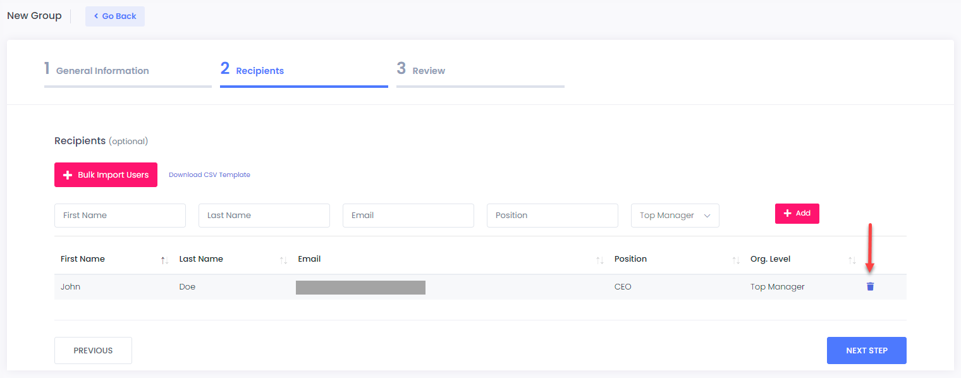Viewport: 961px width, 378px height.
Task: Open the Recipients step tab
Action: pyautogui.click(x=259, y=71)
